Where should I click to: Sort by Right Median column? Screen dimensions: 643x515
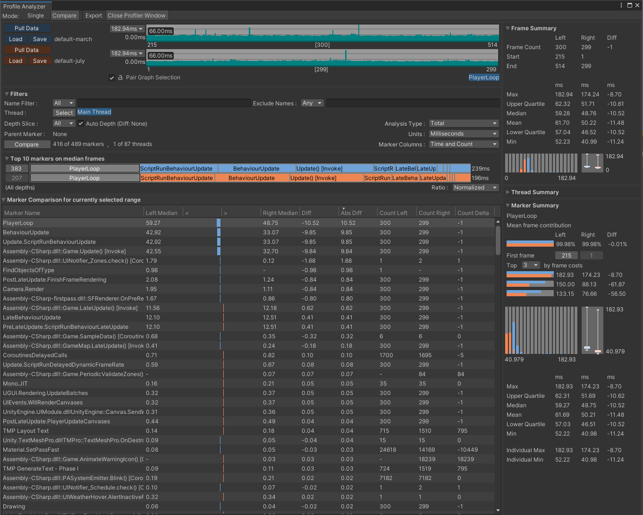280,213
